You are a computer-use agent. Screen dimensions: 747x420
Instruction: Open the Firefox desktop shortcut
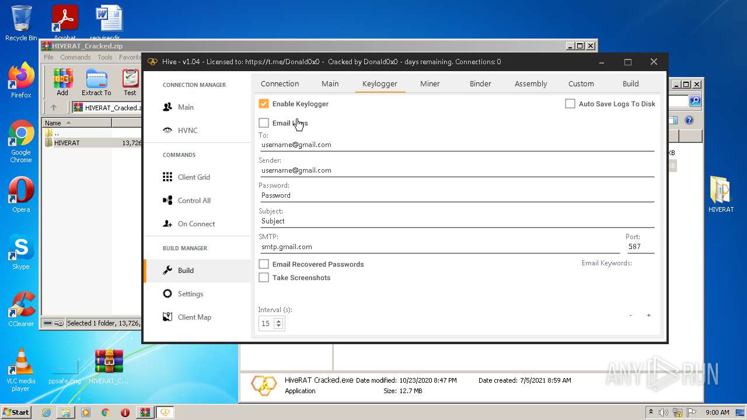tap(21, 80)
